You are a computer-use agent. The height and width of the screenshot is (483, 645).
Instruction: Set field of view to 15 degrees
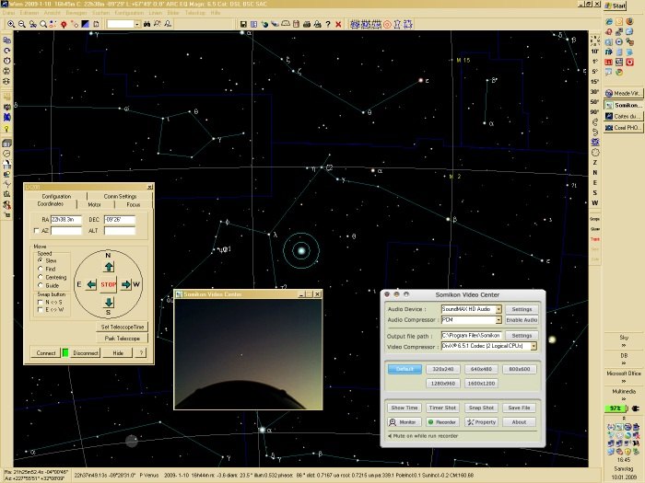[x=595, y=82]
